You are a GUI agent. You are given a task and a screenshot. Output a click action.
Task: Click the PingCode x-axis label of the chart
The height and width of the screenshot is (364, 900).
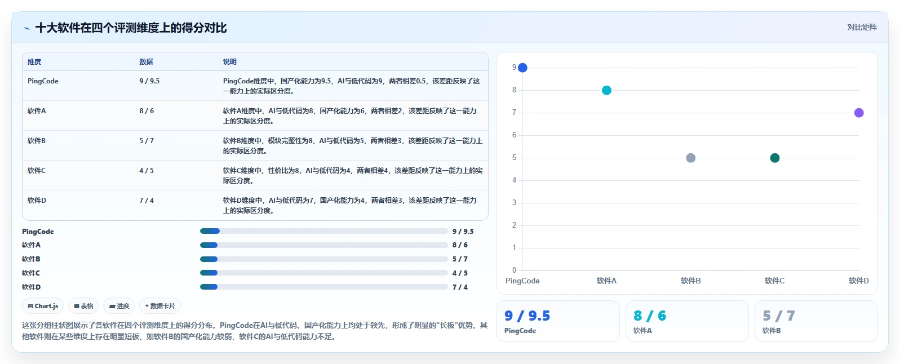[522, 281]
